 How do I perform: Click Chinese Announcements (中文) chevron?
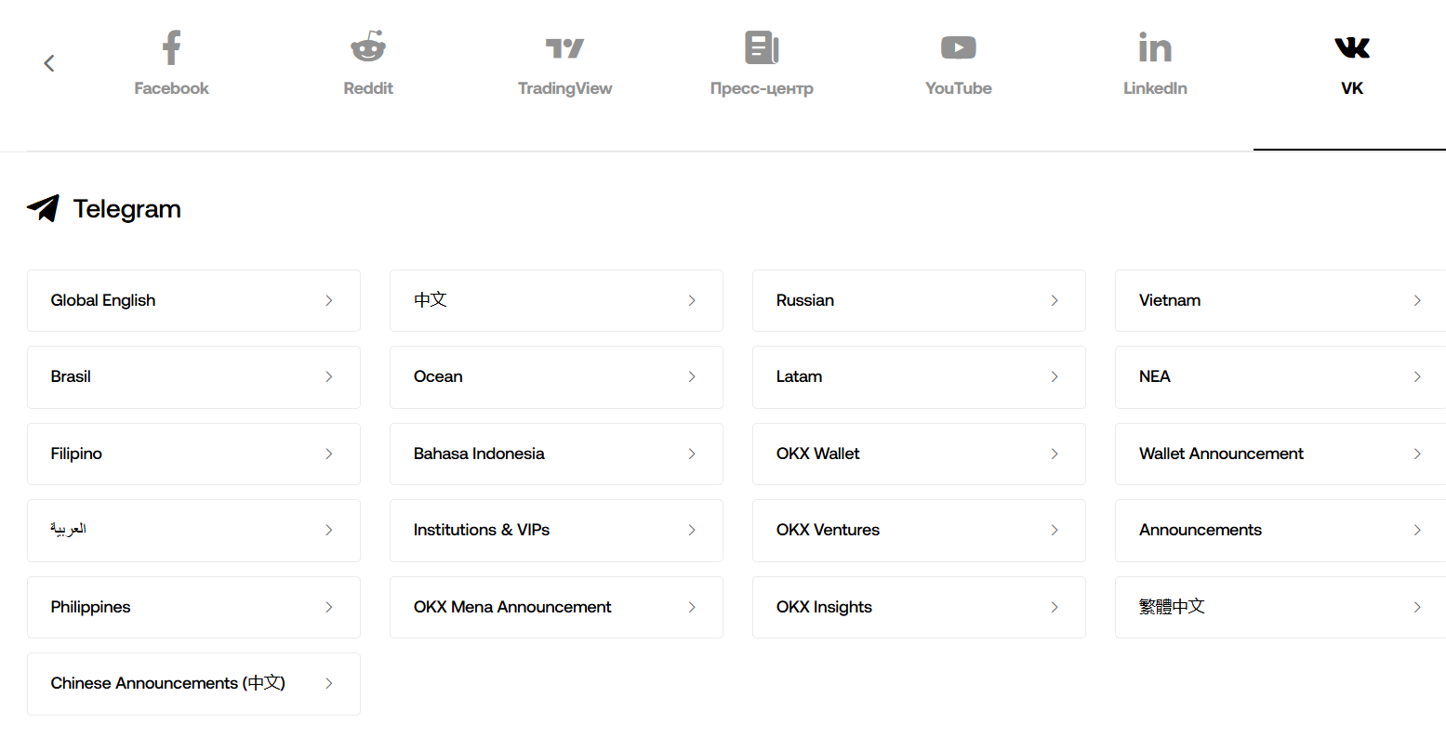[x=329, y=683]
